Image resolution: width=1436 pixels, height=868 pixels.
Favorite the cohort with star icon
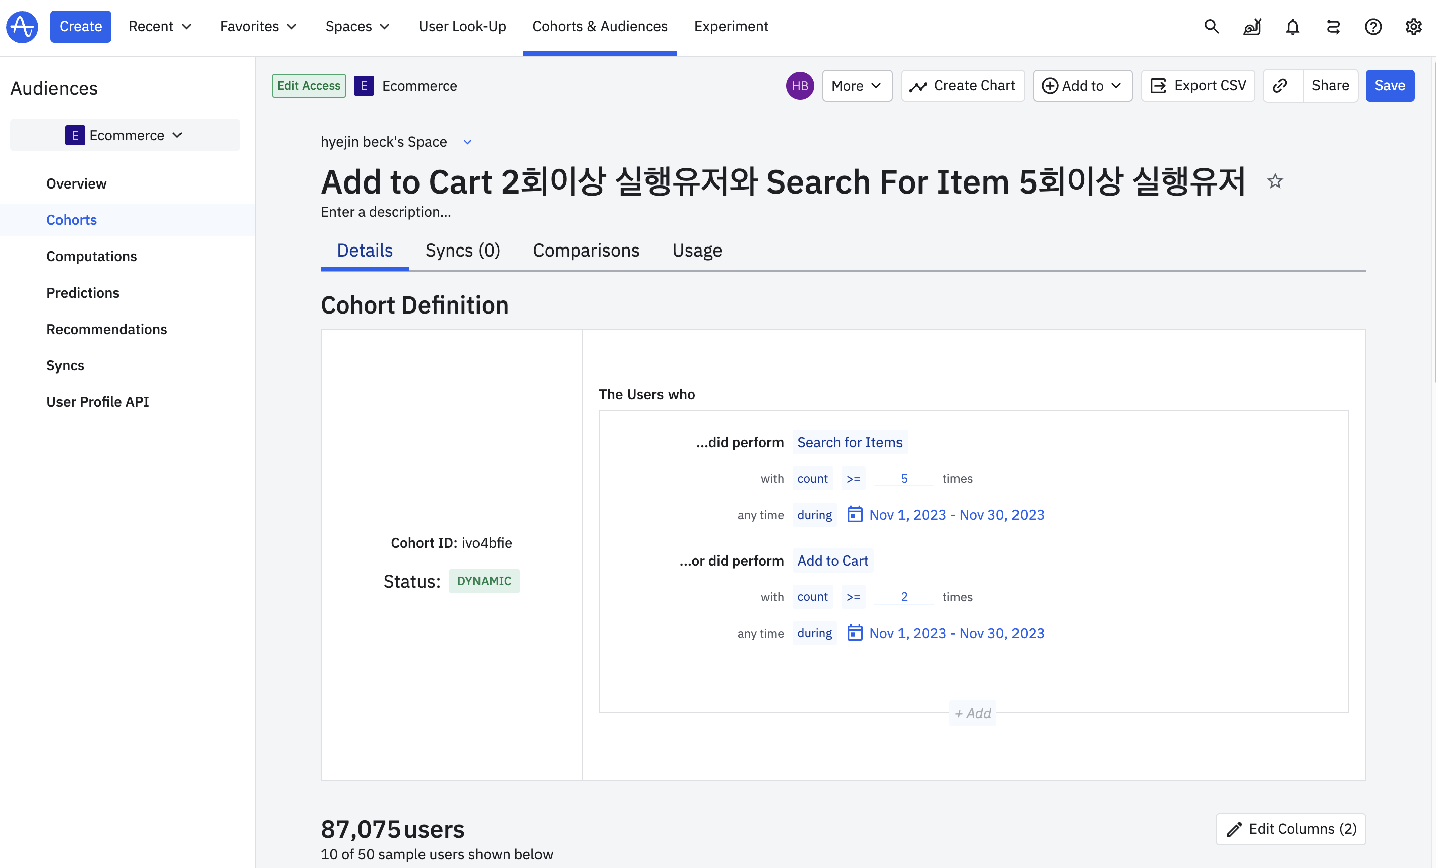coord(1275,181)
